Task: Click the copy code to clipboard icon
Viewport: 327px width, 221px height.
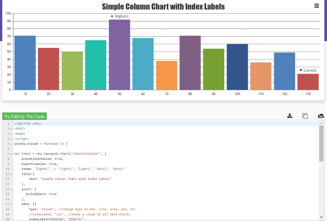Action: (x=305, y=116)
